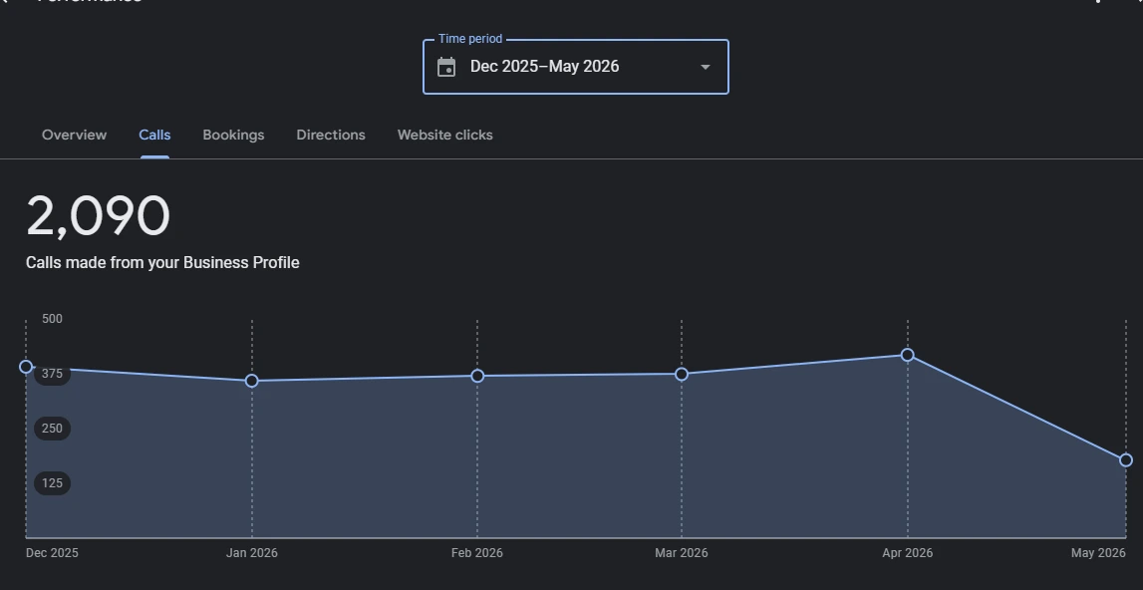Switch to the Overview tab

[x=75, y=135]
